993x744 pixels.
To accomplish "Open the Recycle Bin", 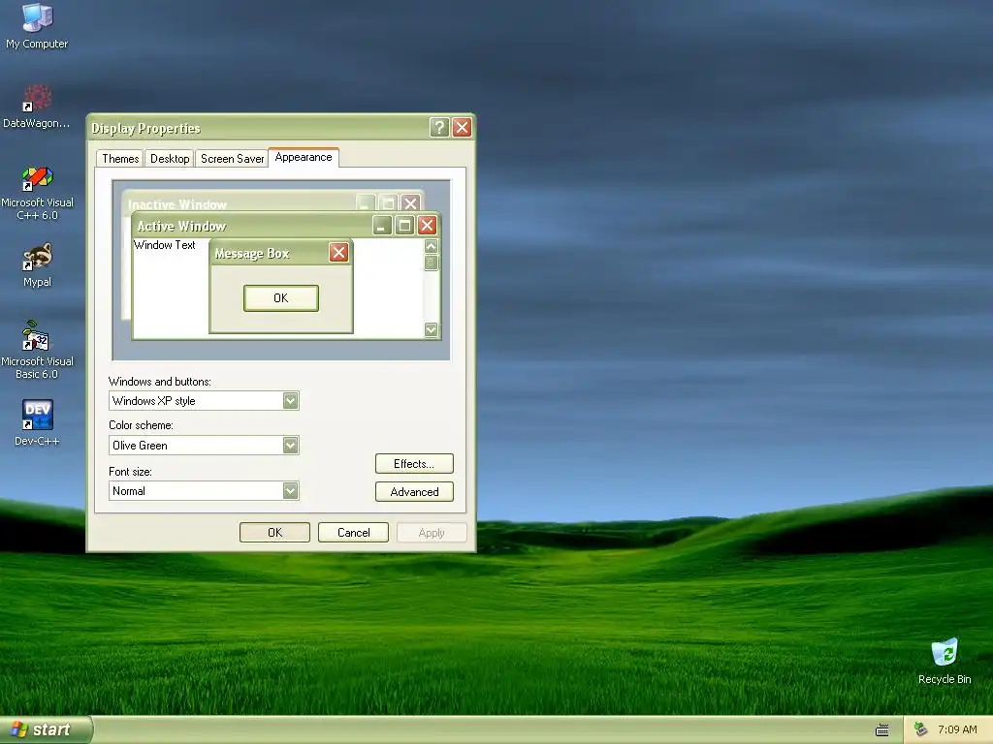I will 945,661.
